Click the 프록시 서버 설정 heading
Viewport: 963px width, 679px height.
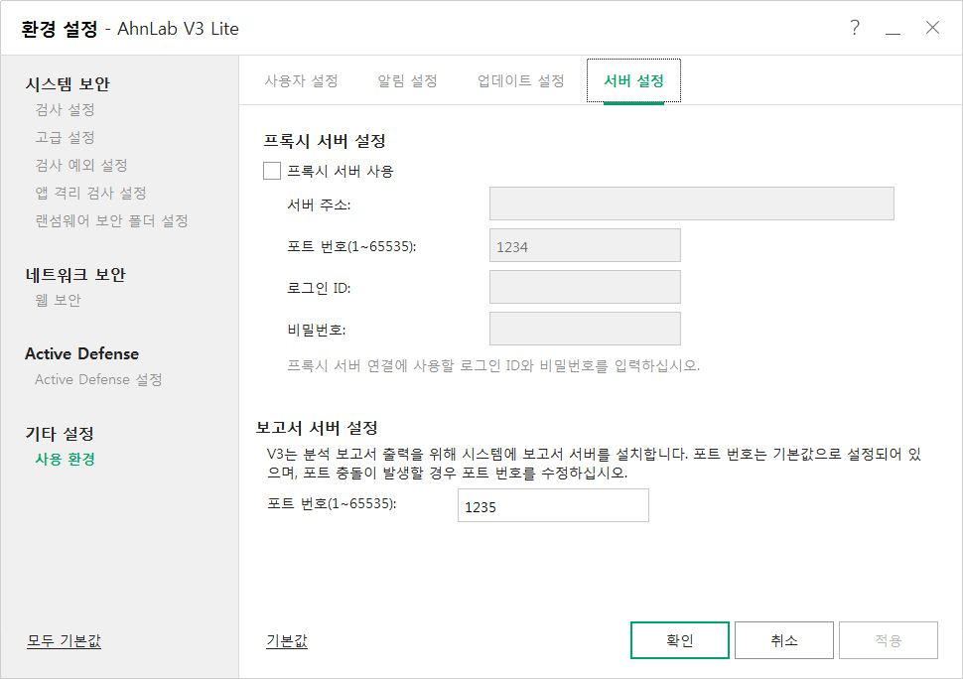point(325,141)
